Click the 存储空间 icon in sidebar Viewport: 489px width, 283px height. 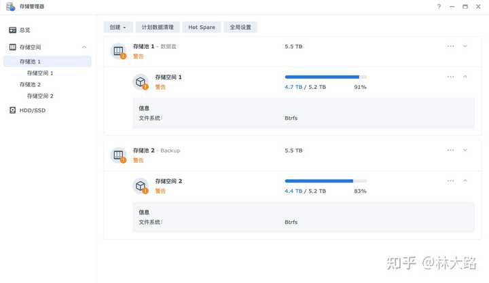(x=12, y=47)
